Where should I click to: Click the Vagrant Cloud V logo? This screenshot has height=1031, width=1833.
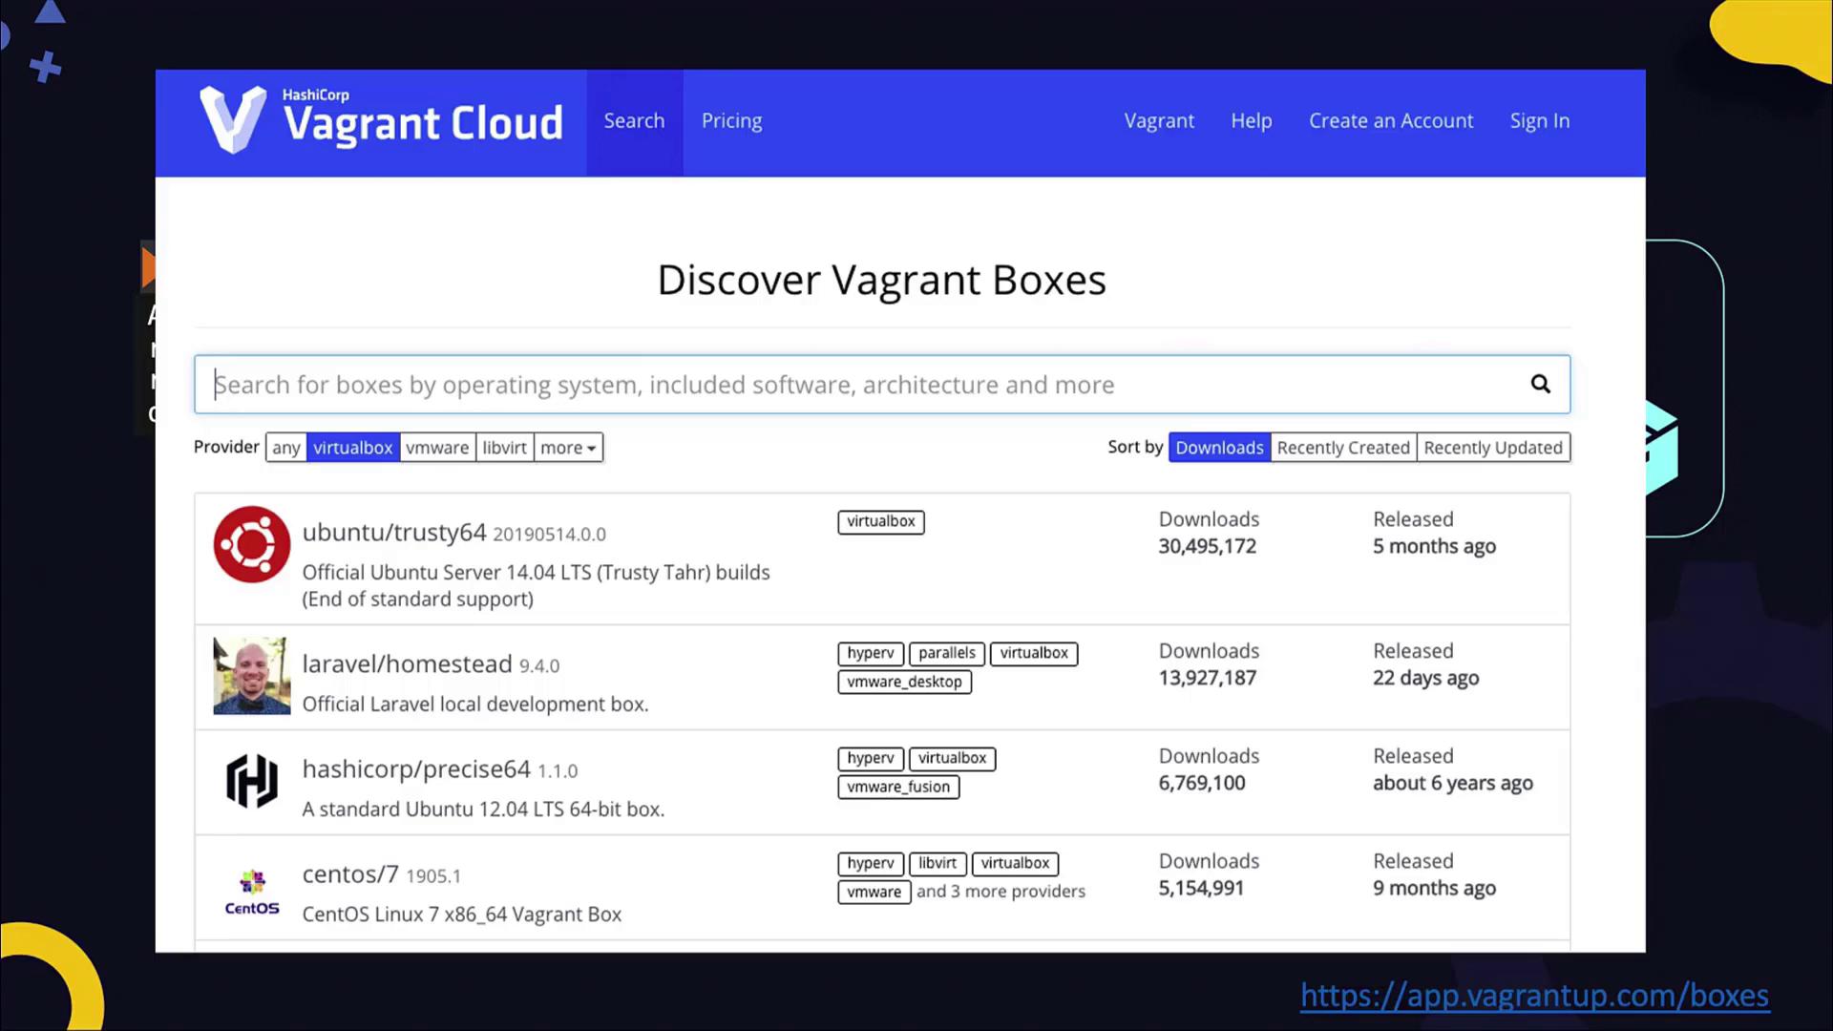tap(232, 119)
